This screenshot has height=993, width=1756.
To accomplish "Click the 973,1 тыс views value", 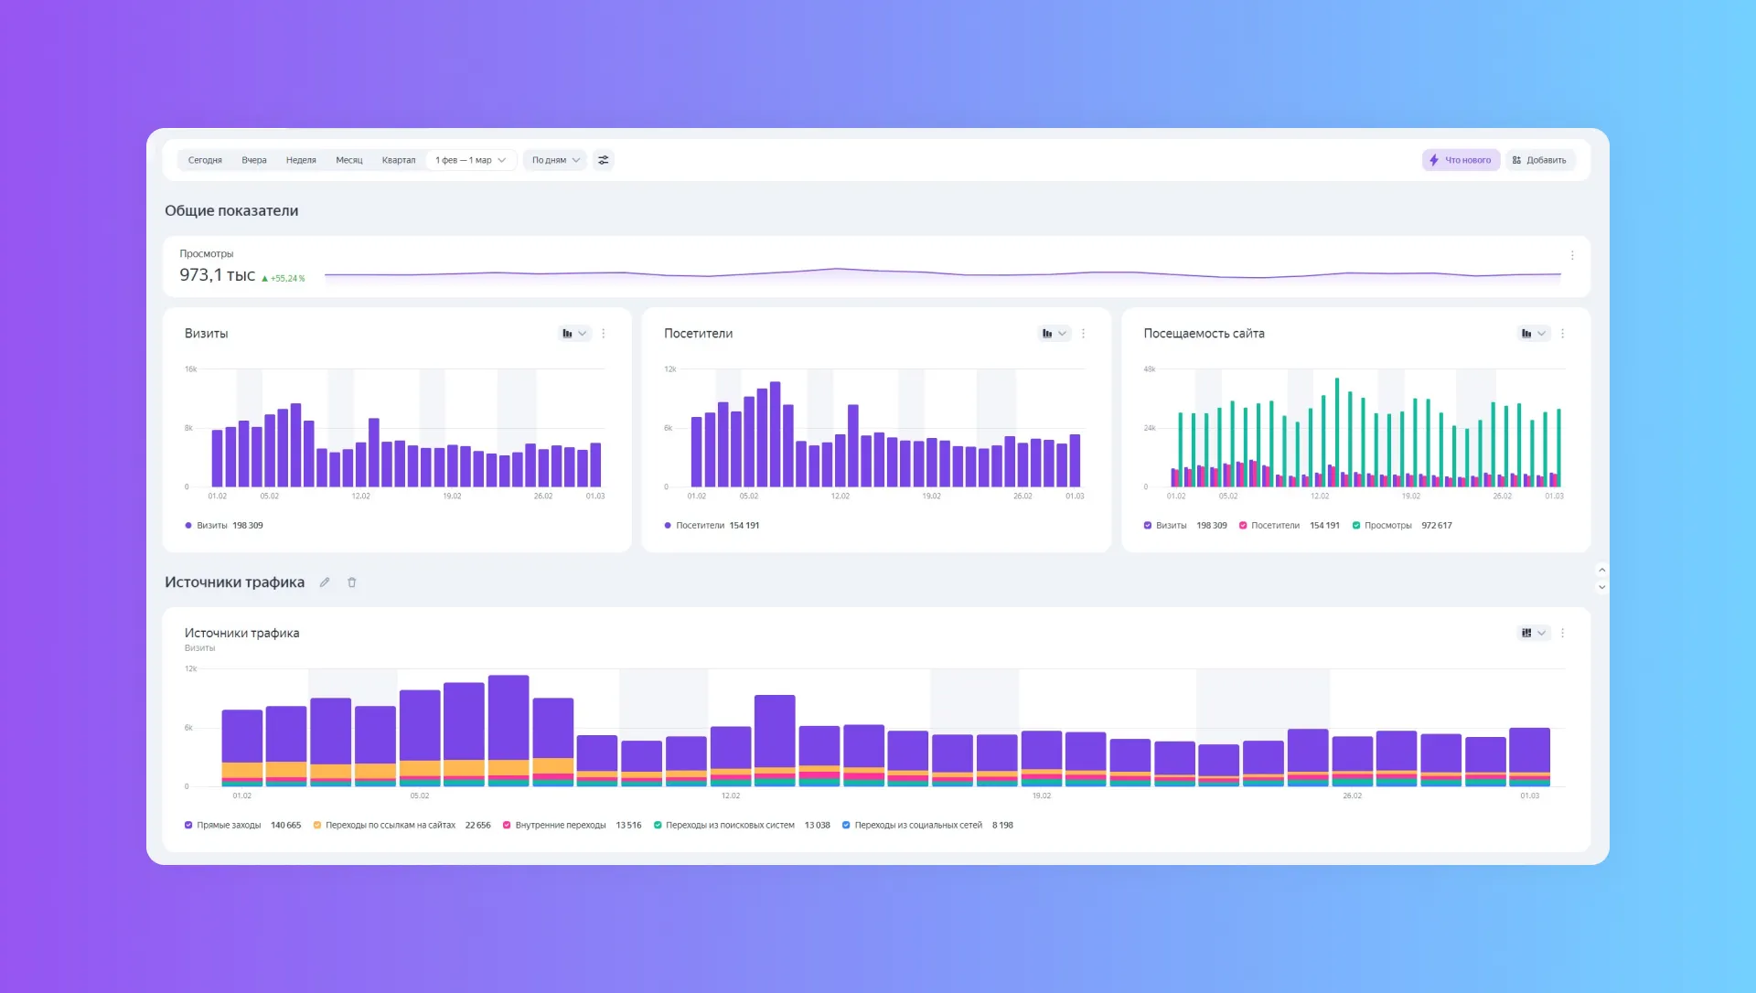I will tap(218, 275).
